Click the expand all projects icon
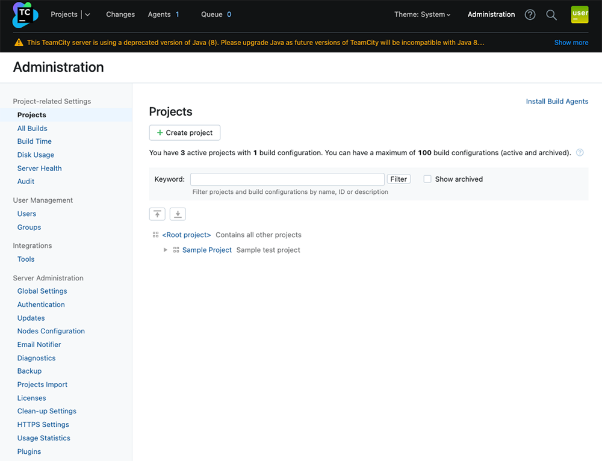Screen dimensions: 602x461 click(x=178, y=214)
